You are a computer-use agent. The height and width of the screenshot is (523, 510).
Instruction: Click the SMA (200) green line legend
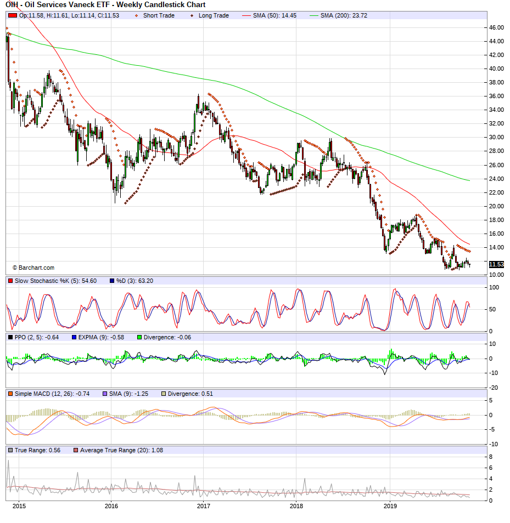point(314,16)
